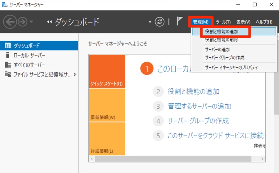Open the ツール(T) menu

223,22
